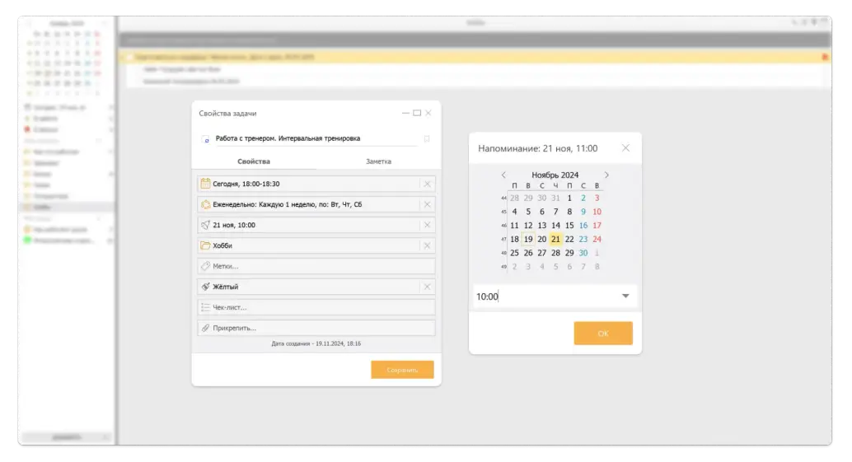
Task: Click the paperclip icon in "Прикрепить..."
Action: pyautogui.click(x=205, y=328)
